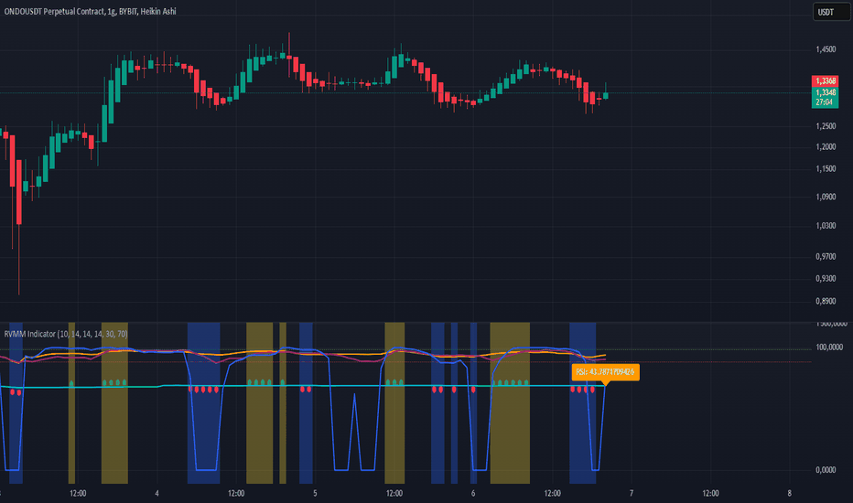Click the 1,0300 price axis label
The image size is (853, 503).
pyautogui.click(x=826, y=226)
